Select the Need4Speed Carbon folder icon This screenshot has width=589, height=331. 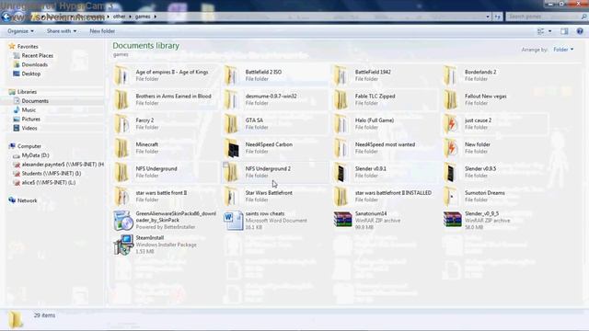[x=231, y=148]
